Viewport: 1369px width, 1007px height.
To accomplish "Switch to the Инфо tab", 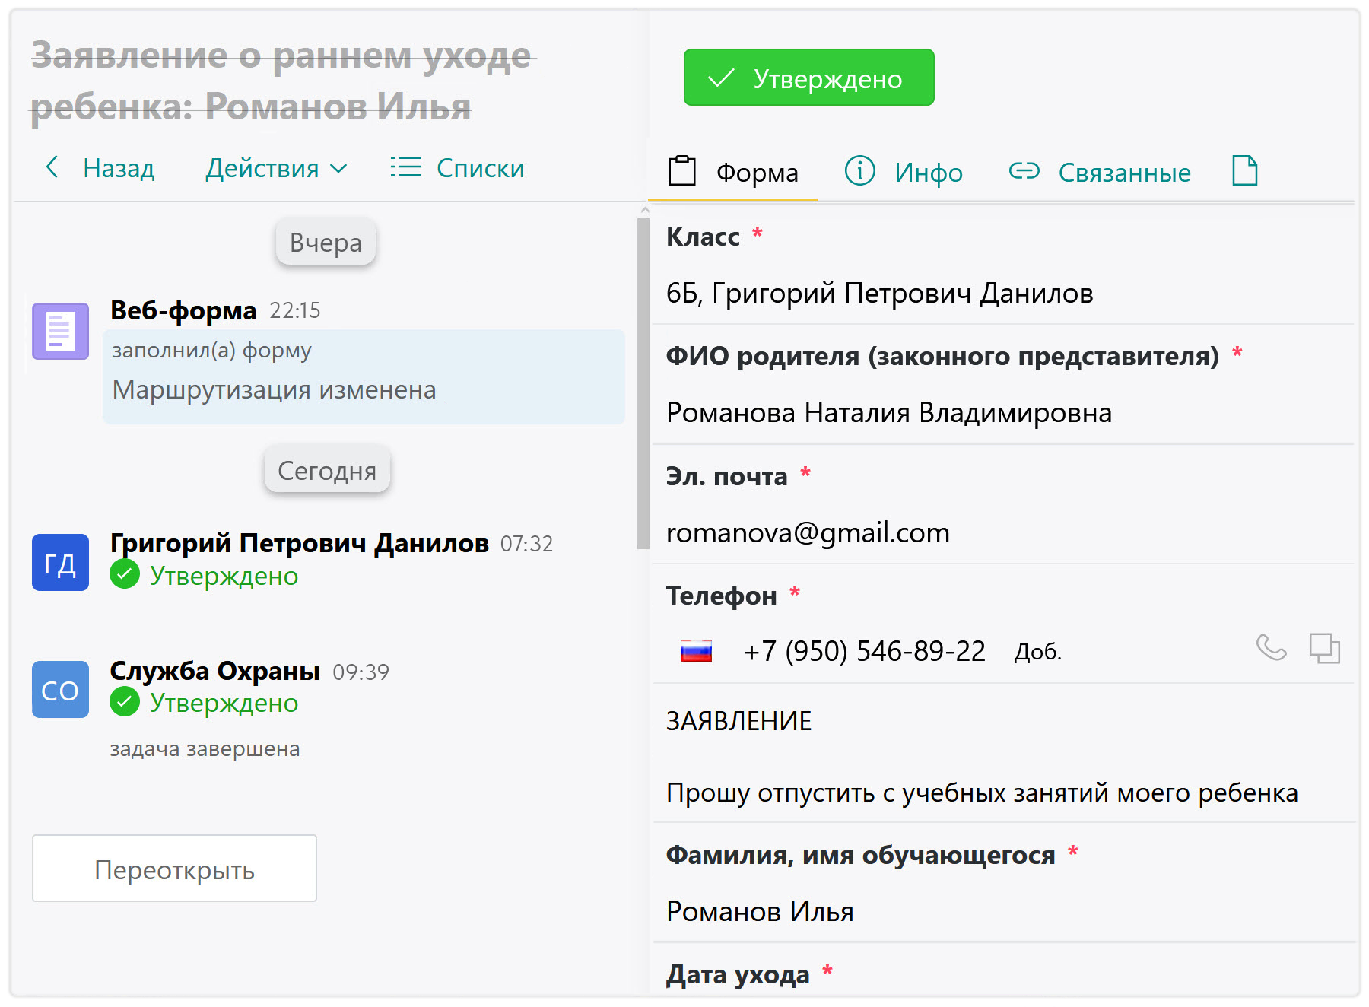I will (x=904, y=172).
